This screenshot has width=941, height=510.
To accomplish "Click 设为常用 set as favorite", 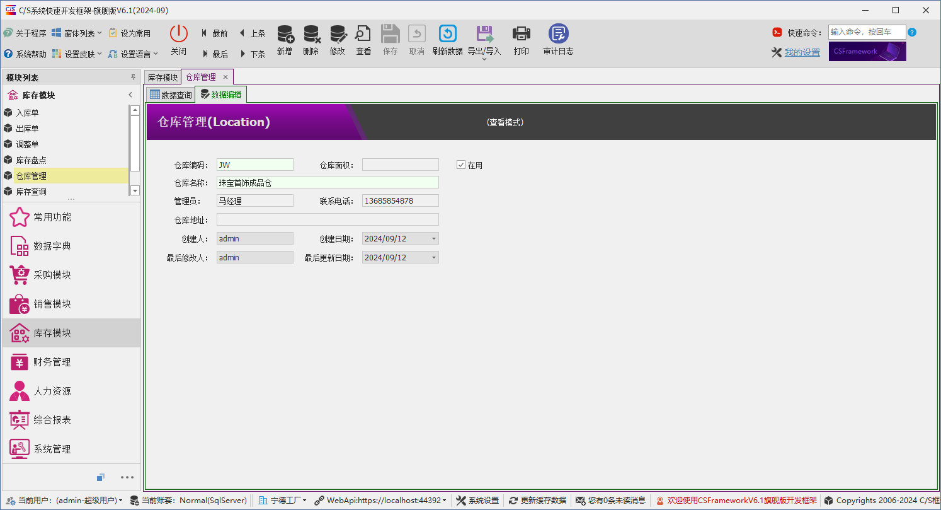I will click(x=130, y=33).
